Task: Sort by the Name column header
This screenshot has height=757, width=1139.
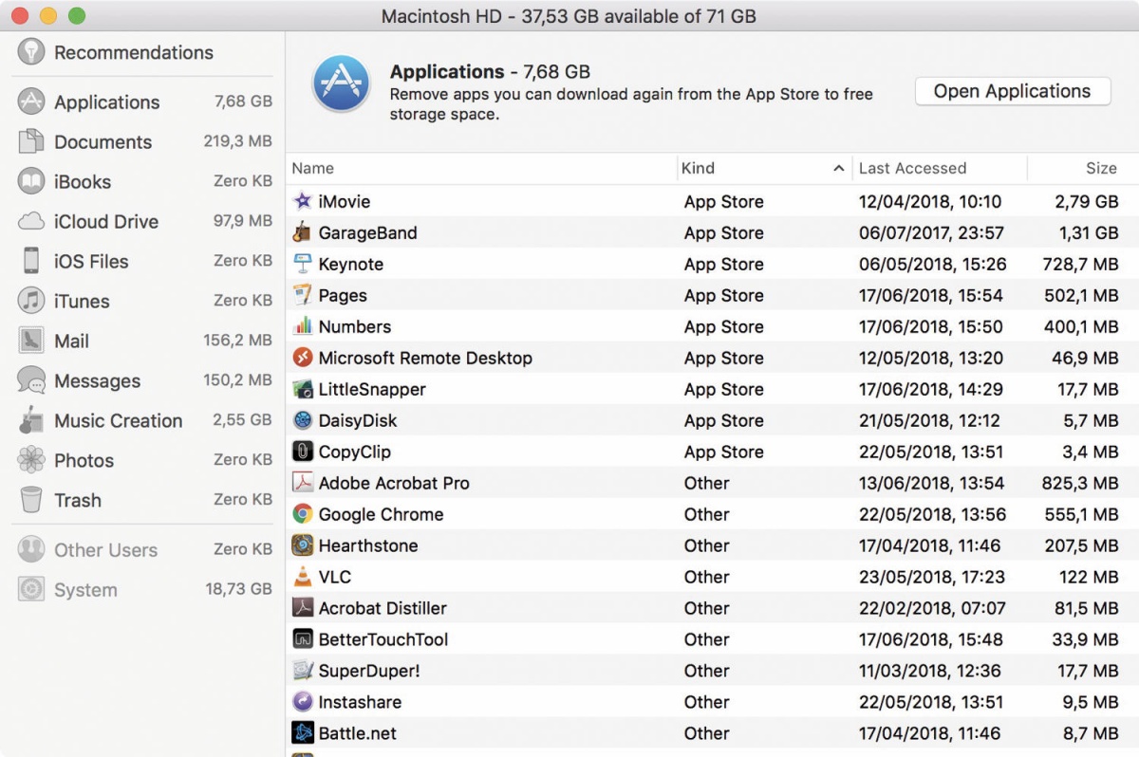Action: pyautogui.click(x=481, y=168)
